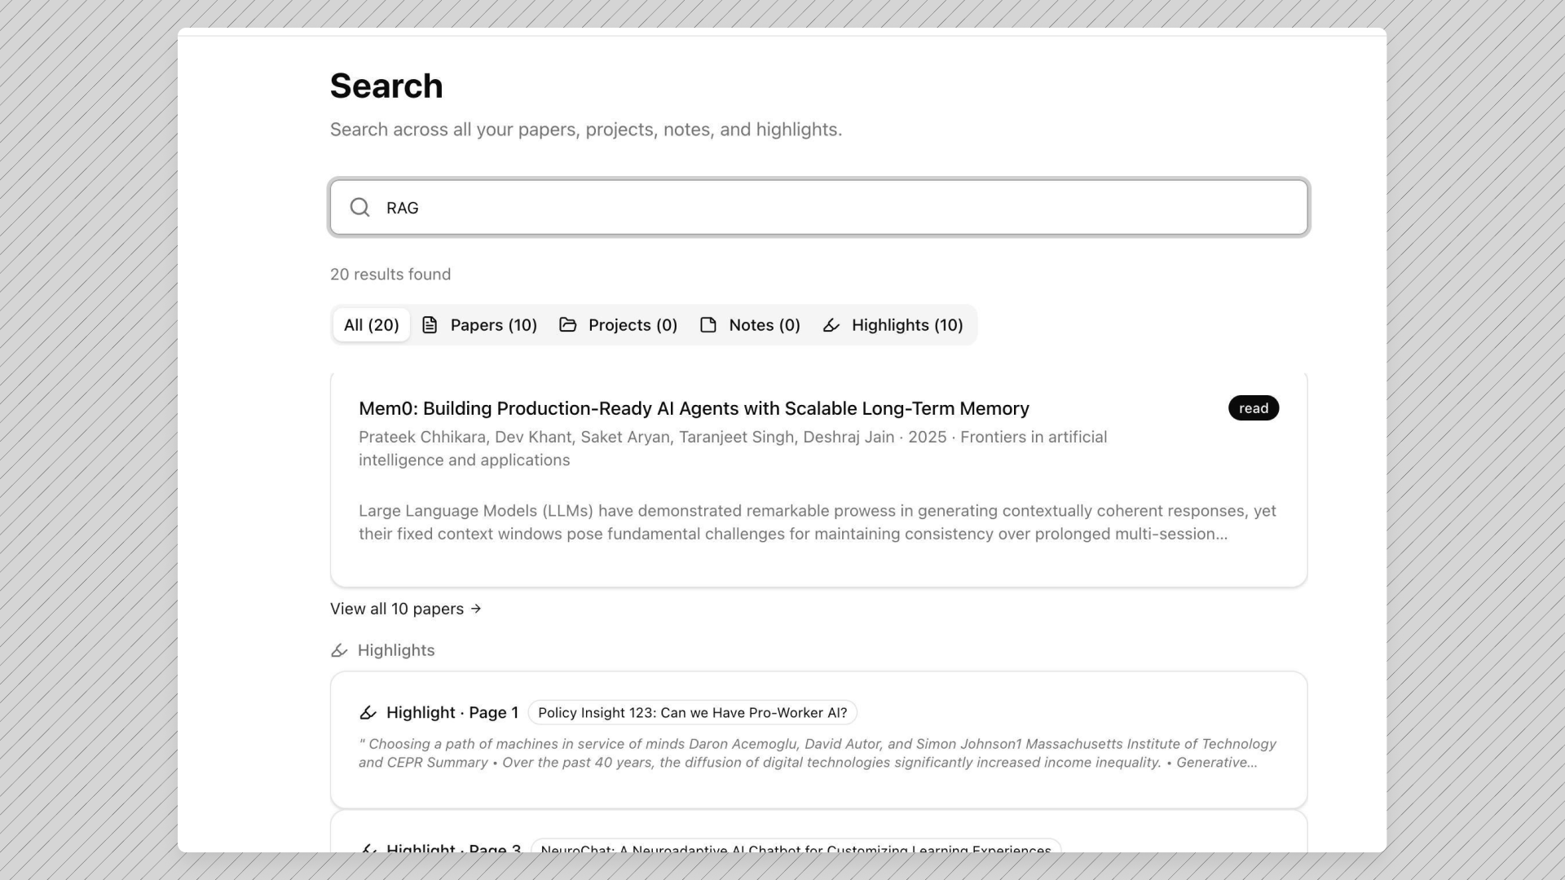Click arrow next to View all 10 papers

coord(476,609)
